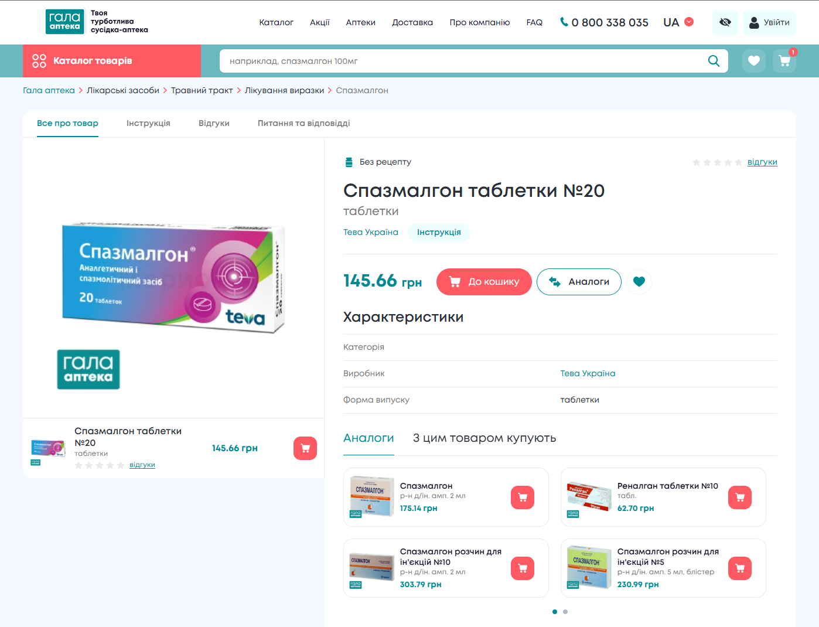This screenshot has height=627, width=819.
Task: Open the Доставка nav item
Action: [x=412, y=22]
